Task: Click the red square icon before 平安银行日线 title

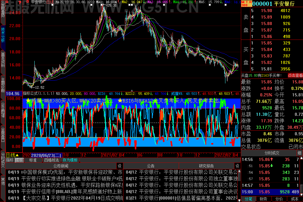Action: [28, 2]
